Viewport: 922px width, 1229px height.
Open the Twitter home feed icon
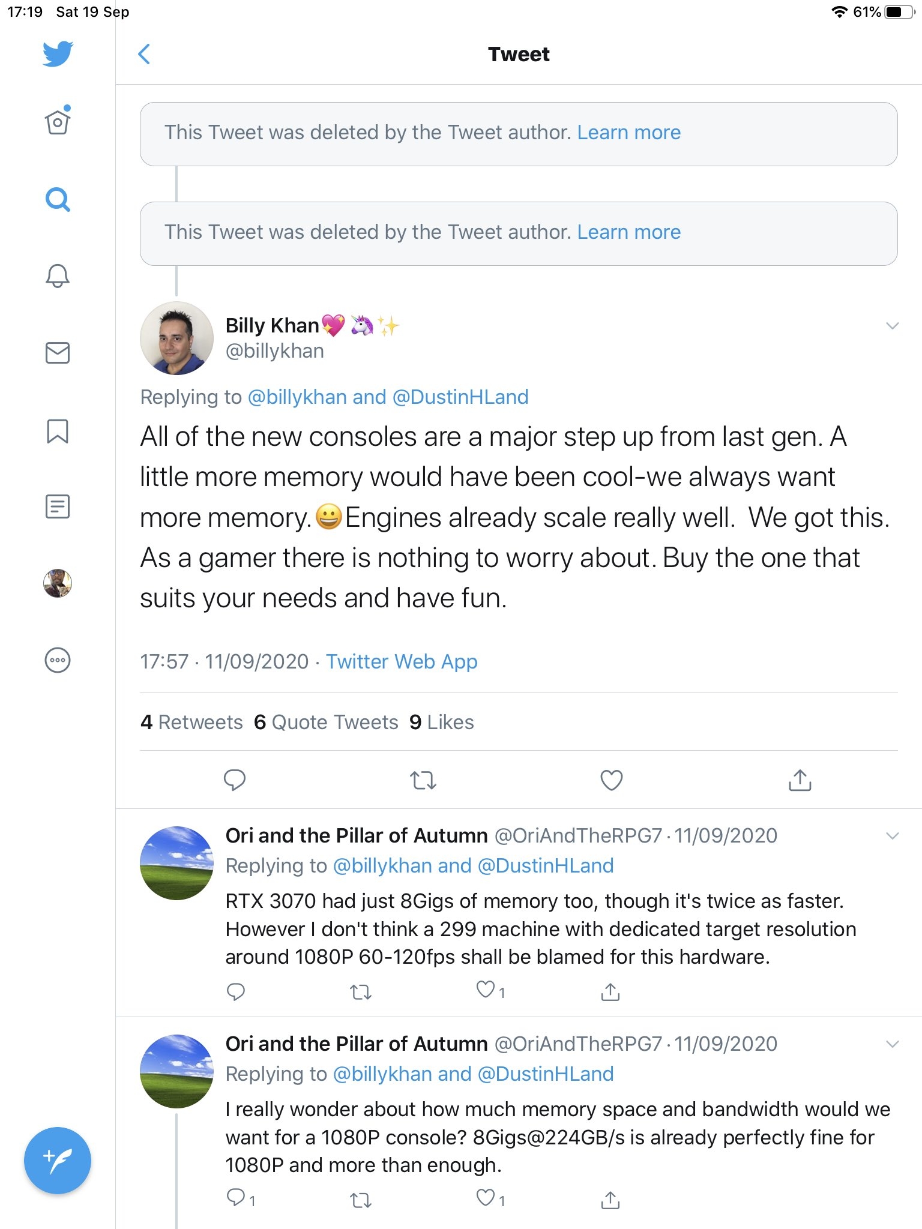(58, 122)
